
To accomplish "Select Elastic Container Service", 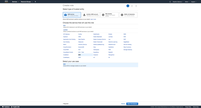I will (99, 39).
